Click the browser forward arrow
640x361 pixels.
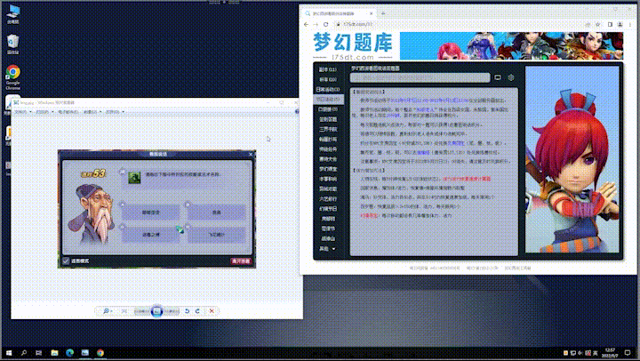pos(316,25)
